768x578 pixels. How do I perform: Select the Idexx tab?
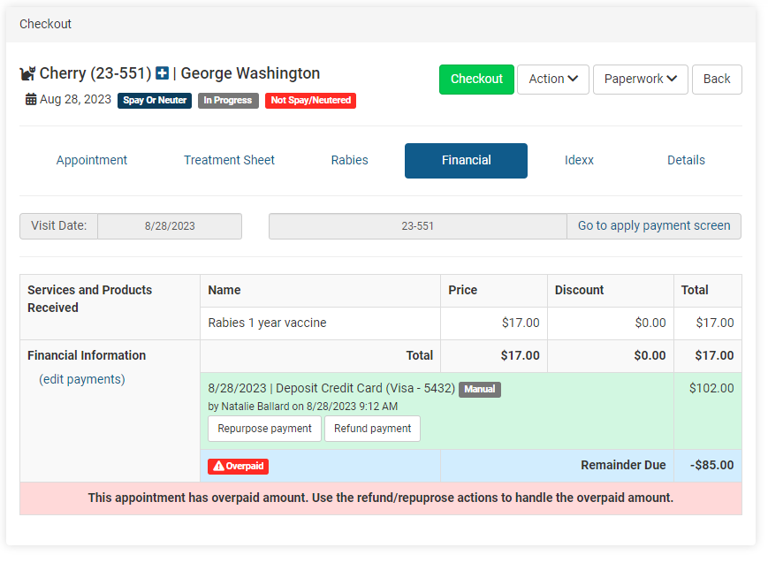(x=579, y=160)
